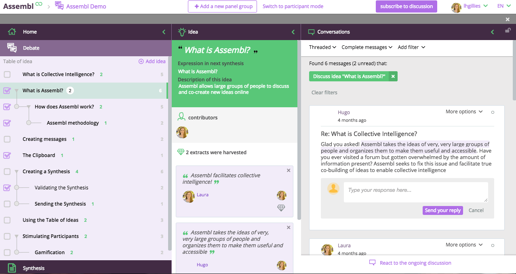The height and width of the screenshot is (274, 516).
Task: Click the lock icon in Conversations header
Action: 508,30
